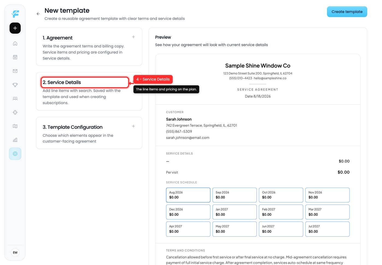
Task: Go back using the left arrow
Action: [x=38, y=14]
